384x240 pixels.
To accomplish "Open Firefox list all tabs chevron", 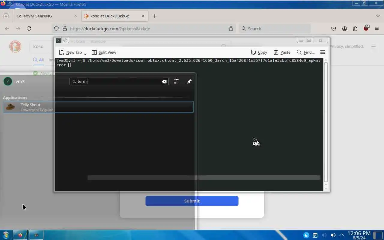I will 378,16.
